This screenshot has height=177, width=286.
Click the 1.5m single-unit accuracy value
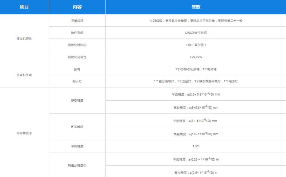pyautogui.click(x=196, y=146)
